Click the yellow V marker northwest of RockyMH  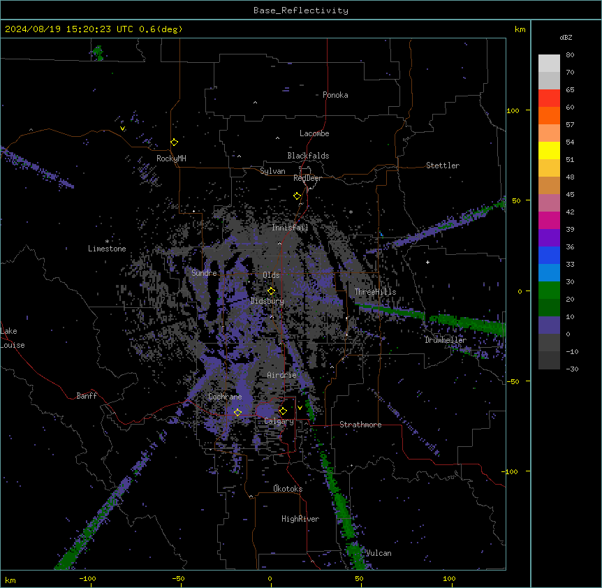tap(122, 128)
